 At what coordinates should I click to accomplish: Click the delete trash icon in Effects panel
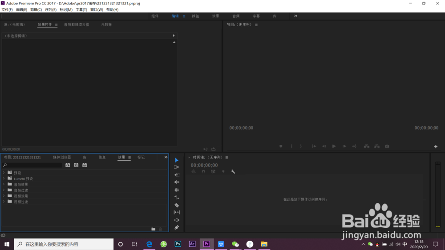[x=160, y=229]
